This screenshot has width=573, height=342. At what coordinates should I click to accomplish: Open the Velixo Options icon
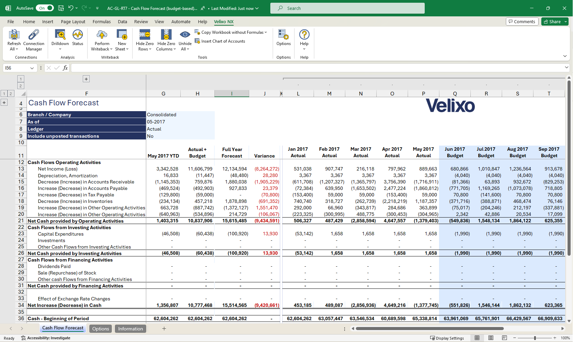point(284,35)
